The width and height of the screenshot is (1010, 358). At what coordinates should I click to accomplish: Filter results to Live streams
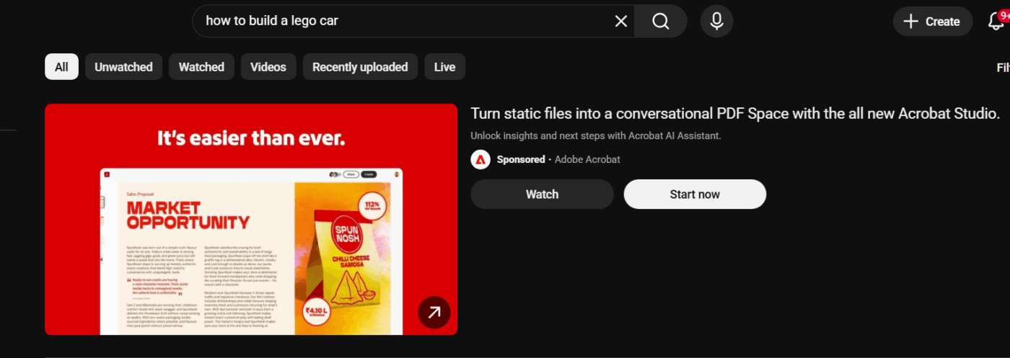click(444, 67)
